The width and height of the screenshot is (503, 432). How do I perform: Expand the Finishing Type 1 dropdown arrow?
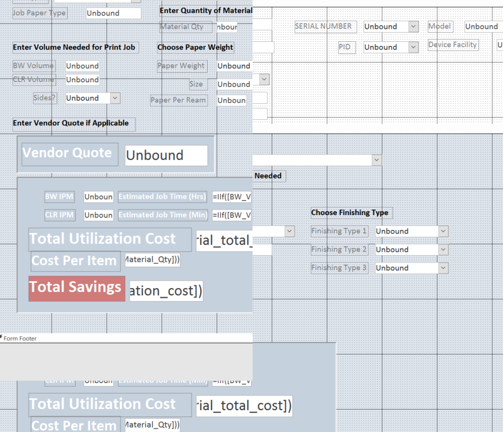tap(443, 231)
